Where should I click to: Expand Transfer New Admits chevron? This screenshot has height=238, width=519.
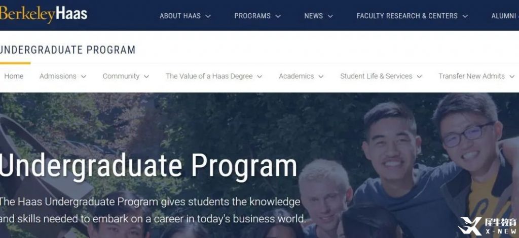tap(512, 77)
